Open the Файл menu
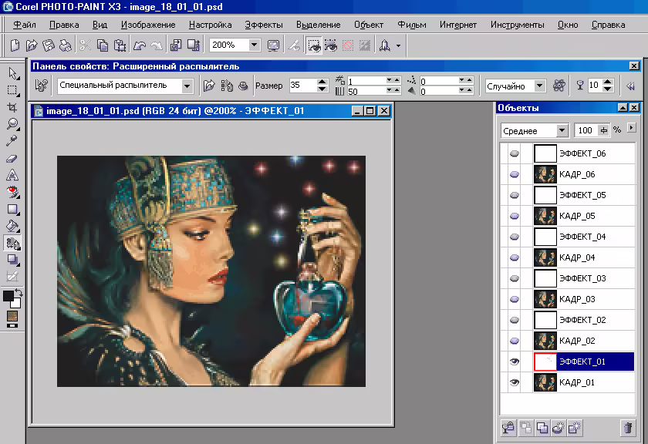648x444 pixels. point(25,25)
